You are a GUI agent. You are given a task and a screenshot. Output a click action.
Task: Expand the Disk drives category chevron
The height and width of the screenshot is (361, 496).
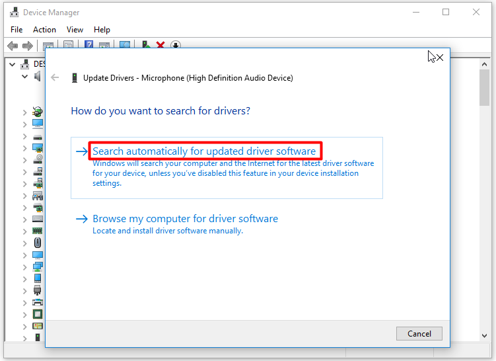(24, 136)
